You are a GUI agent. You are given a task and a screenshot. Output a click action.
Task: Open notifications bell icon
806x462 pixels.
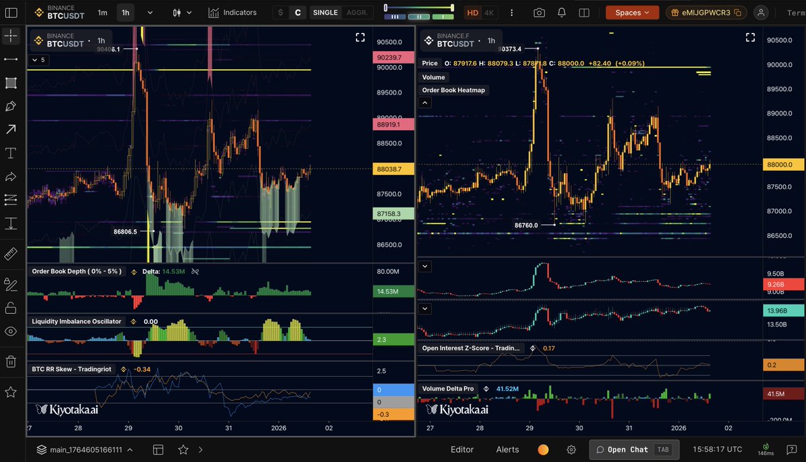(562, 12)
